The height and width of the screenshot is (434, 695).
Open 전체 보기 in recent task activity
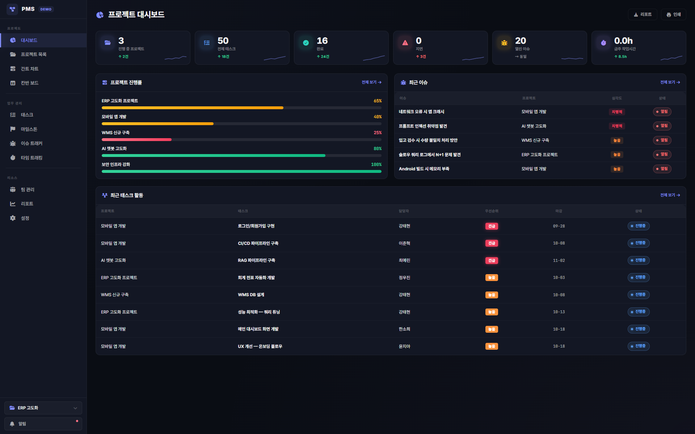(x=670, y=195)
